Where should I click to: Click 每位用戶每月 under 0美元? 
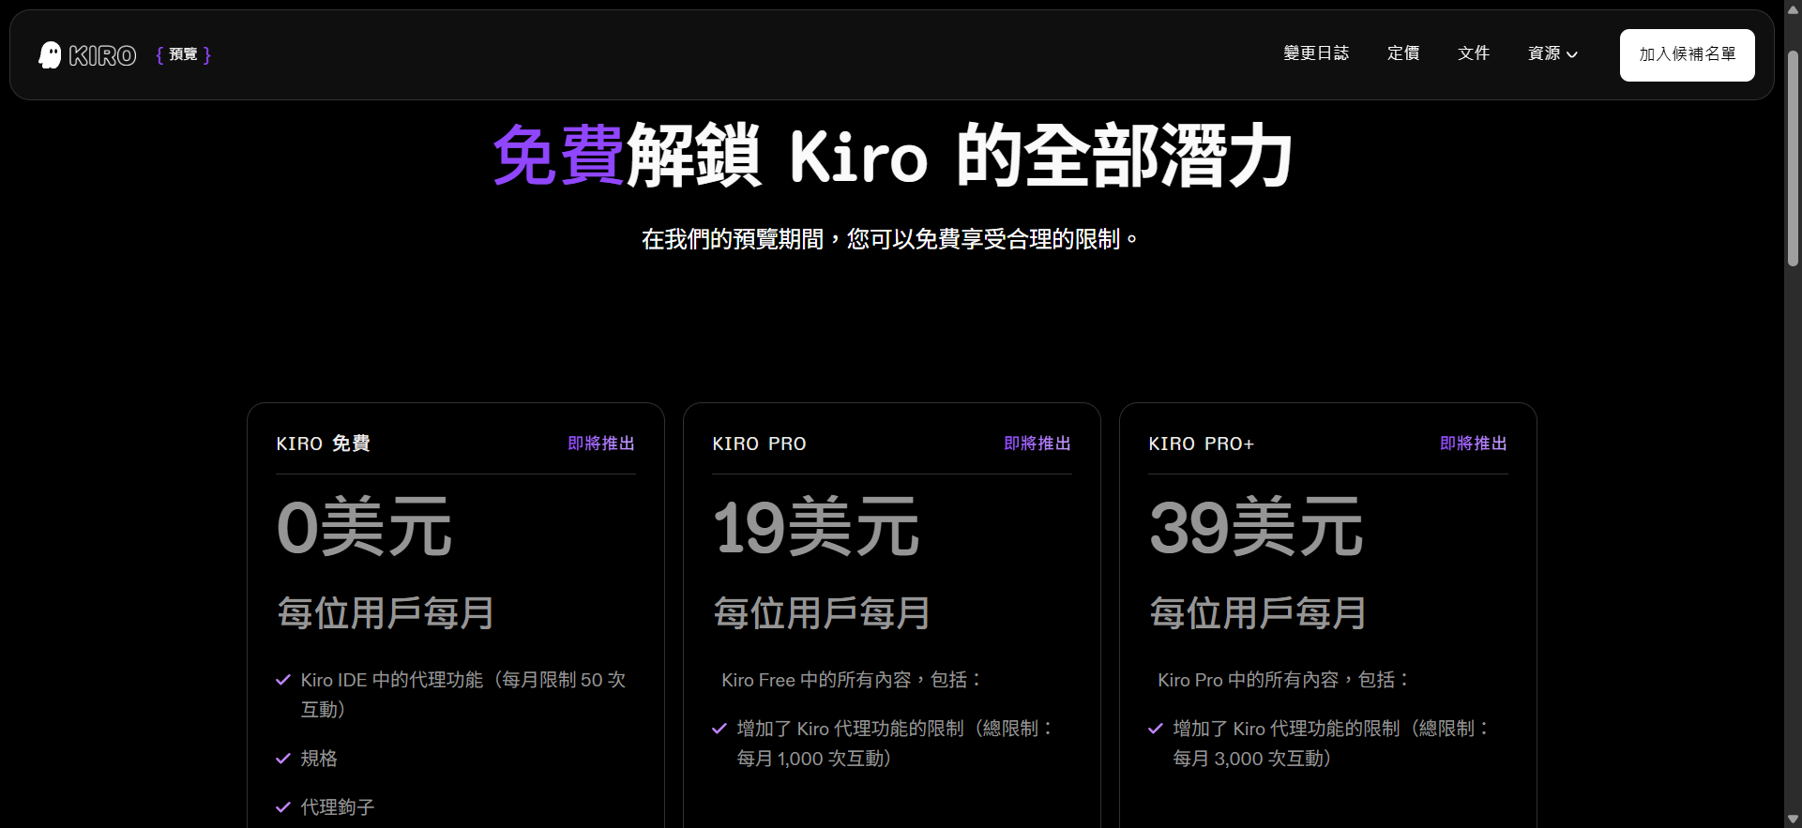tap(386, 613)
